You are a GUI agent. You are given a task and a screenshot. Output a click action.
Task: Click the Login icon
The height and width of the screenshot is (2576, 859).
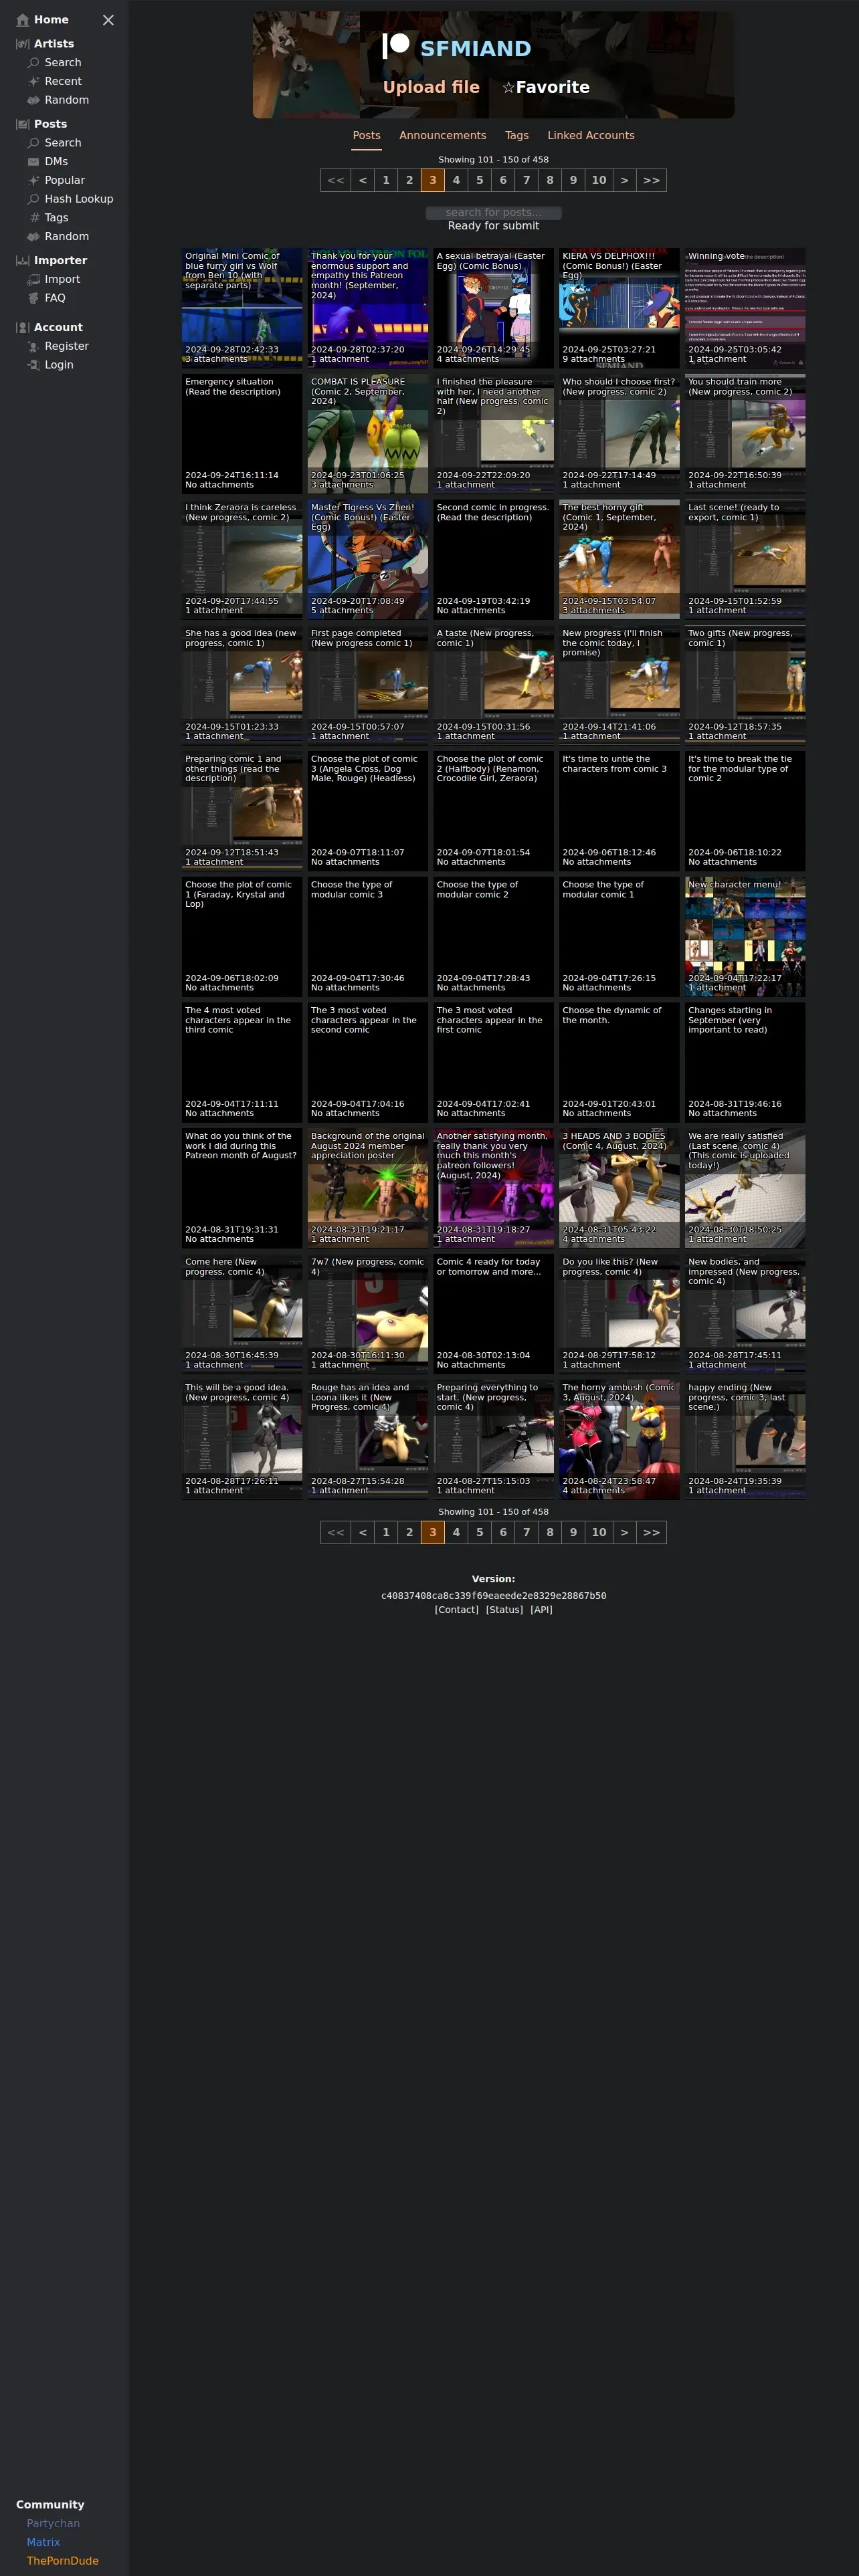click(x=33, y=365)
